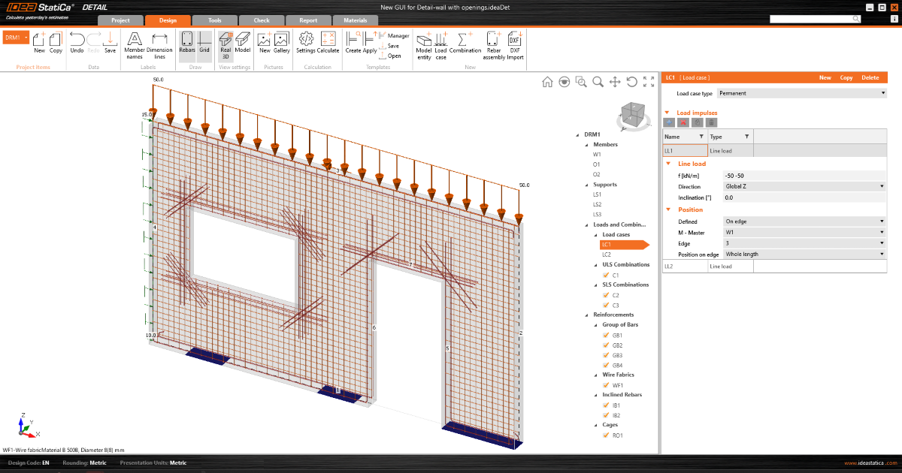Click the Copy button in LC1 header
The height and width of the screenshot is (473, 902).
tap(846, 77)
